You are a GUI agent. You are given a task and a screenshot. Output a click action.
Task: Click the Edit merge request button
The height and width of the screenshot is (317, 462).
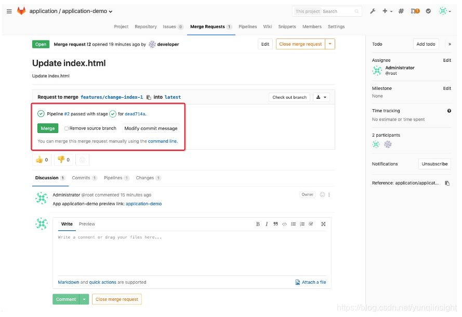coord(265,44)
